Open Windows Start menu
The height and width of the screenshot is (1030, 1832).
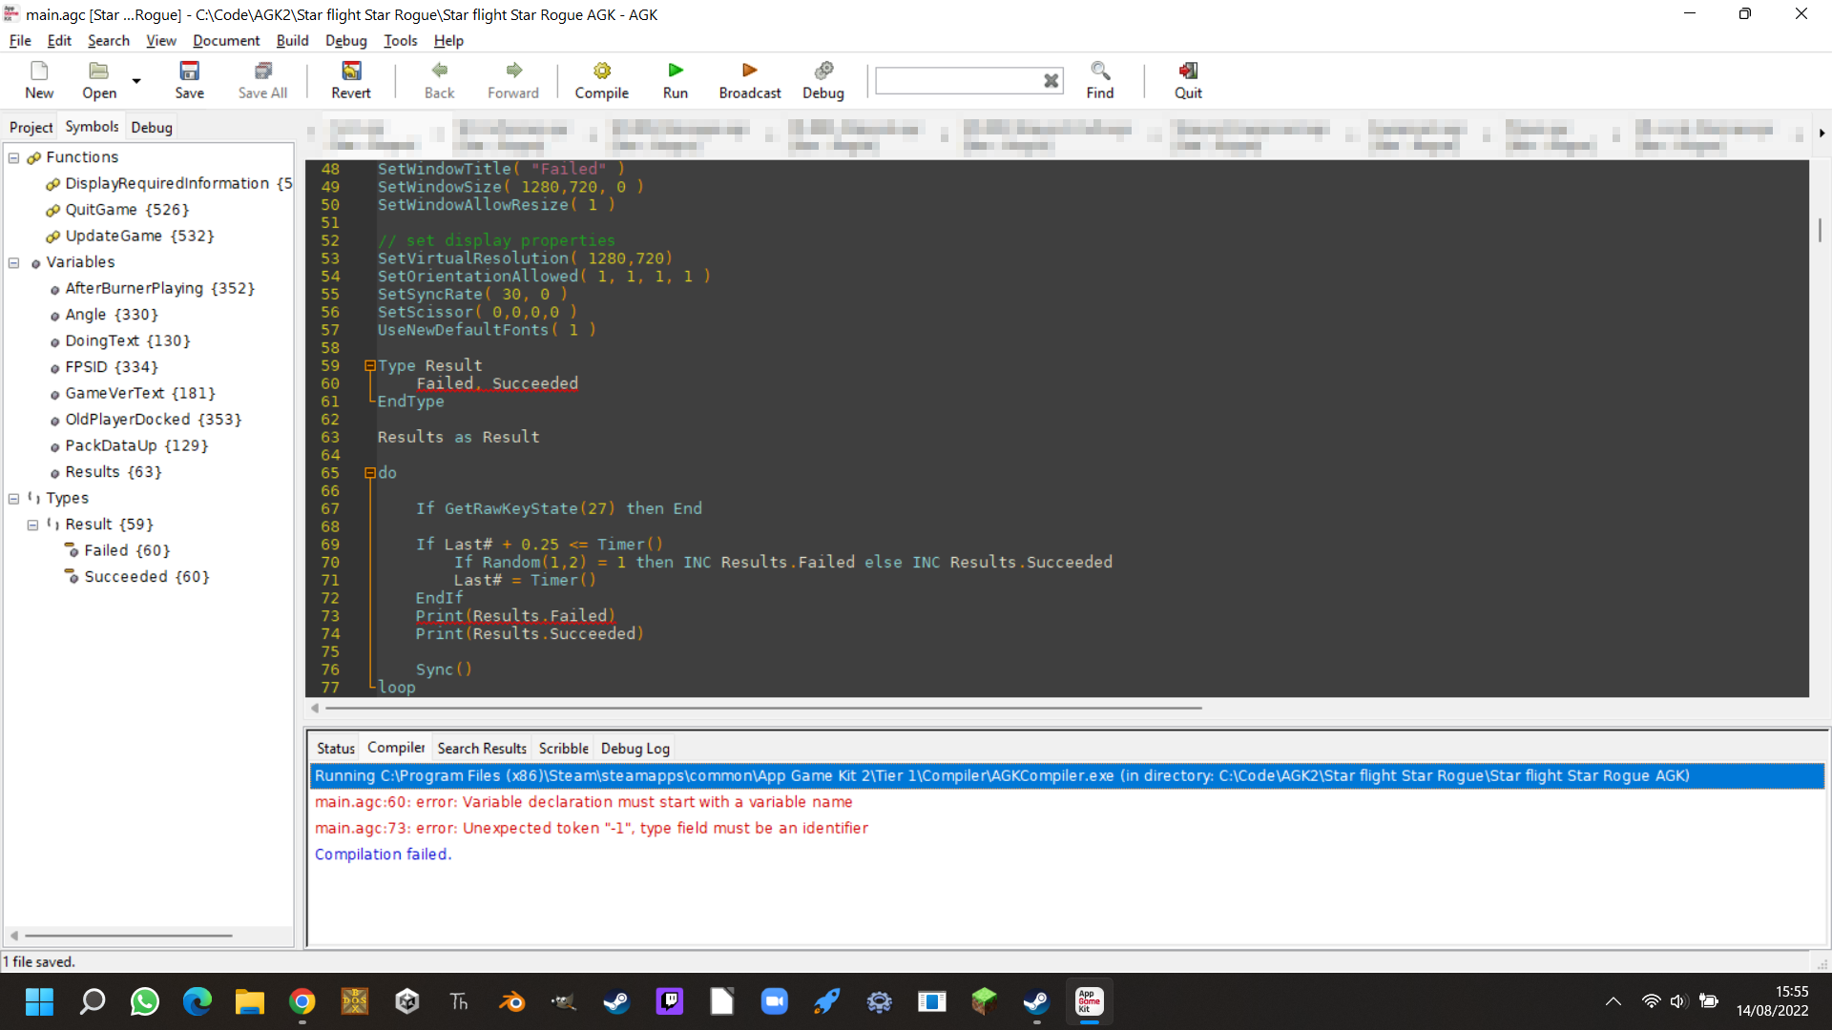pos(40,1001)
